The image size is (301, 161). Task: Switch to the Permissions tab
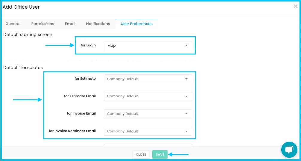(42, 24)
